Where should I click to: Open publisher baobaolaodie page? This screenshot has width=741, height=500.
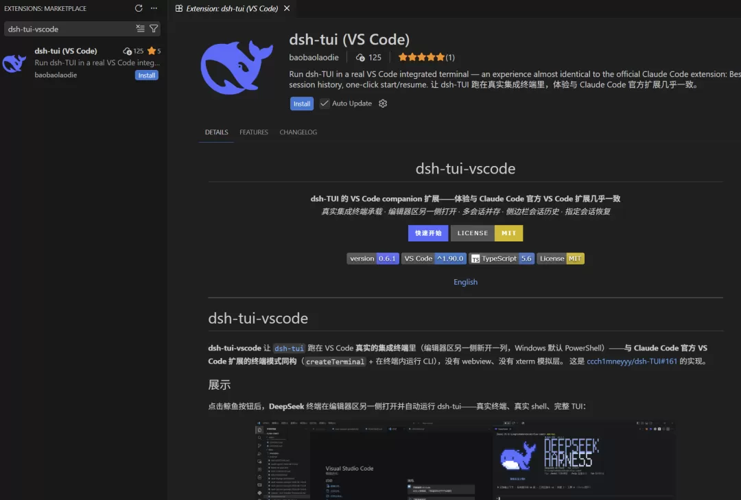coord(314,57)
